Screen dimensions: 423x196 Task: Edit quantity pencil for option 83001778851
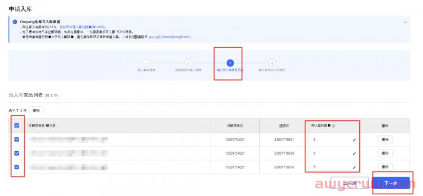pos(354,140)
